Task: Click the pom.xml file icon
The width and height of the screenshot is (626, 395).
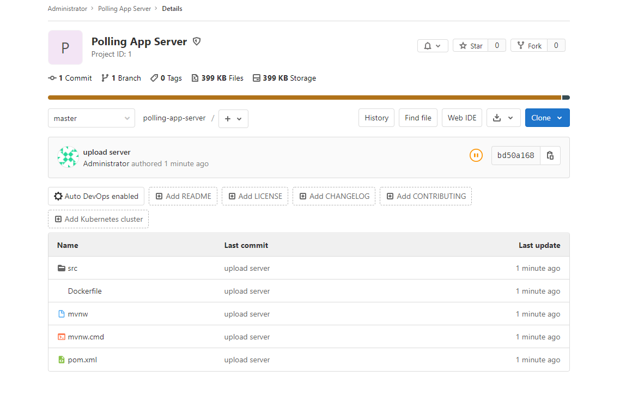Action: [62, 360]
